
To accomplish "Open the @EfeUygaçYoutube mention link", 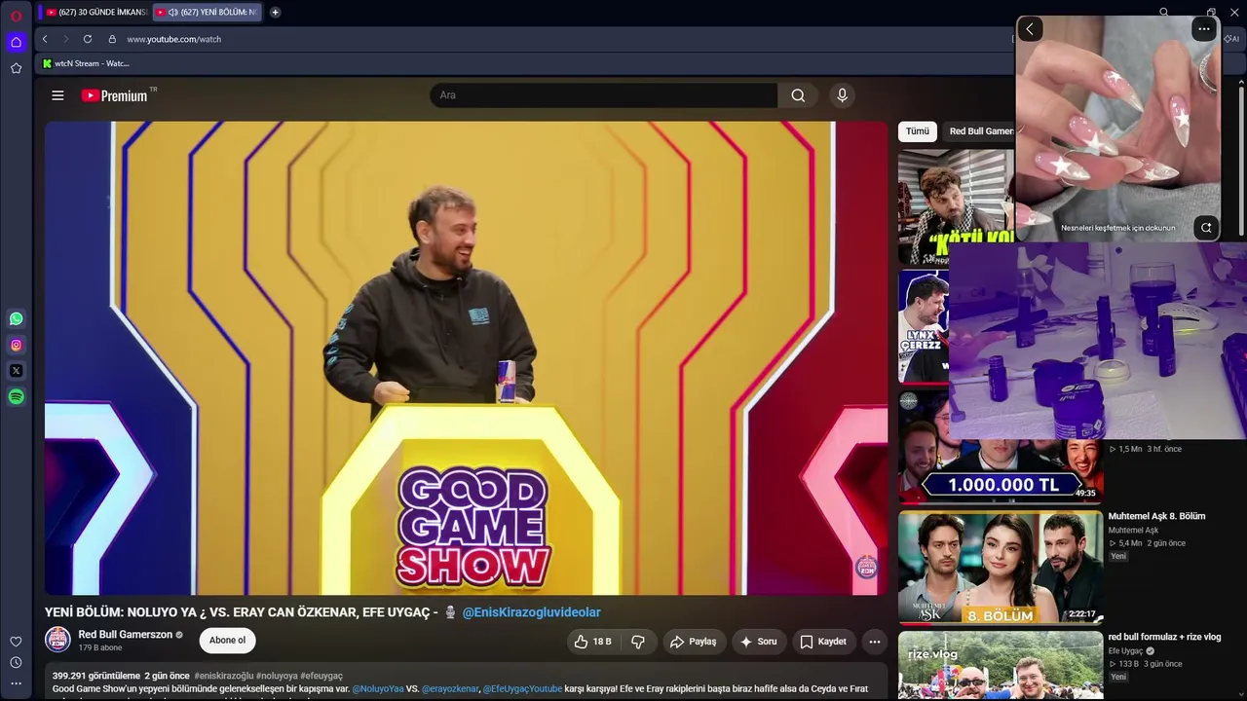I will pos(522,689).
